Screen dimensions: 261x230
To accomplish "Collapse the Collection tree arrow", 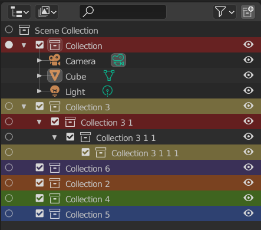I will pyautogui.click(x=24, y=45).
